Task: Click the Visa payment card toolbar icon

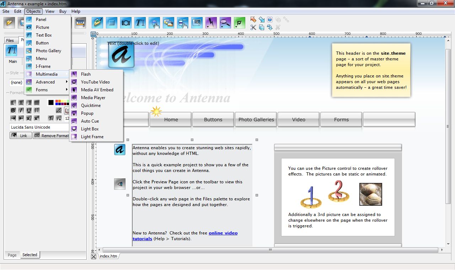Action: coord(80,23)
